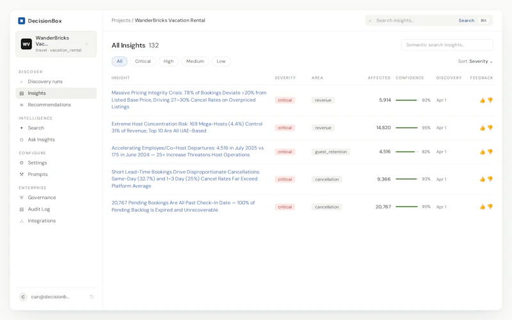This screenshot has height=320, width=512.
Task: Thumbs down the Massive Pricing Integrity Crisis insight
Action: 490,100
